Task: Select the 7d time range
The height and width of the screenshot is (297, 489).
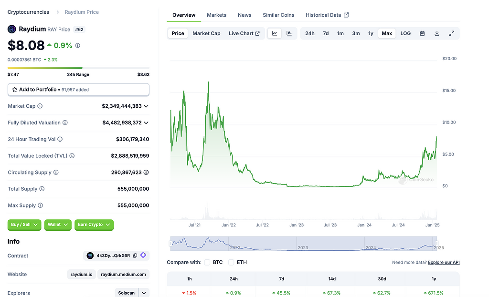Action: click(x=326, y=33)
